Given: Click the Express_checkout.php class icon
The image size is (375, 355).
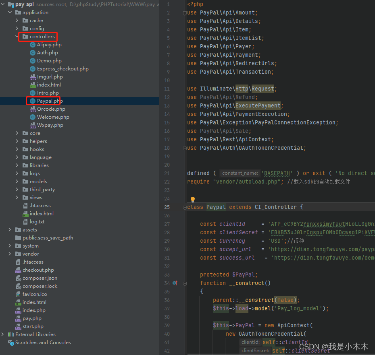Looking at the screenshot, I should point(33,69).
